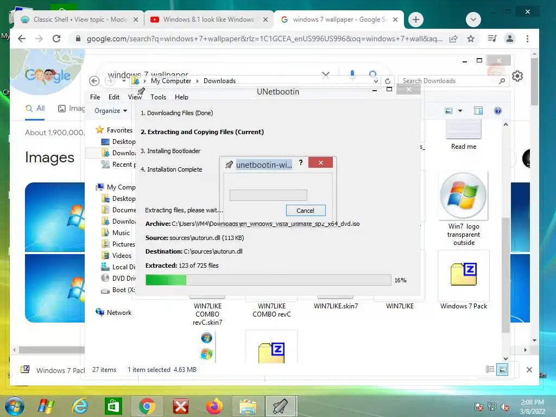The width and height of the screenshot is (556, 417).
Task: Reload the Google search page
Action: coord(56,39)
